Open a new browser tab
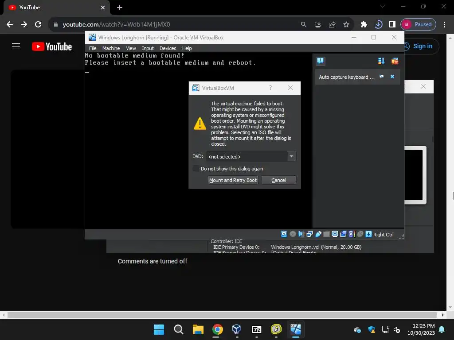The height and width of the screenshot is (340, 454). (120, 8)
